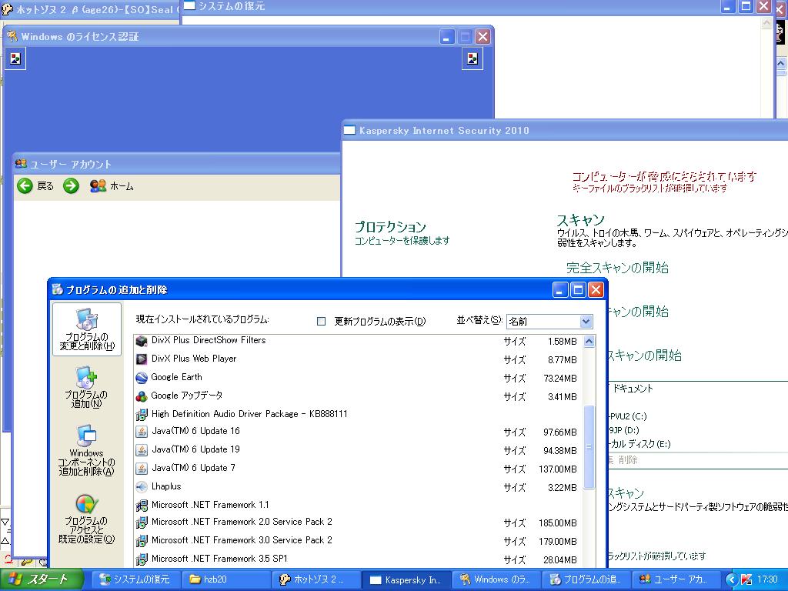Go forward with the green arrow in ユーザー アカウント
The width and height of the screenshot is (788, 591).
71,186
